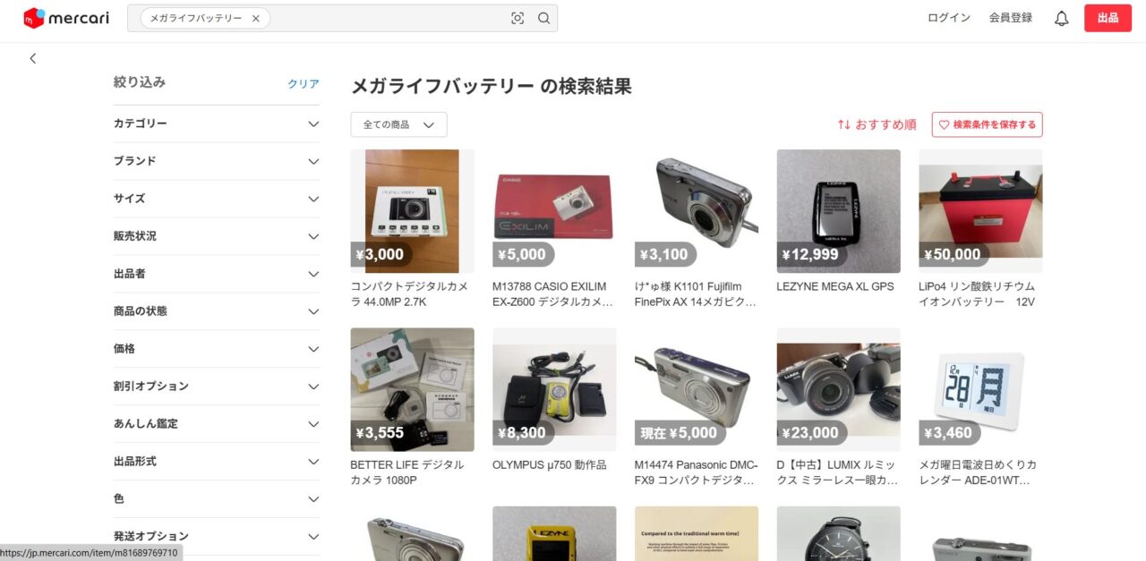Expand the カテゴリー filter
The image size is (1146, 561).
point(216,123)
